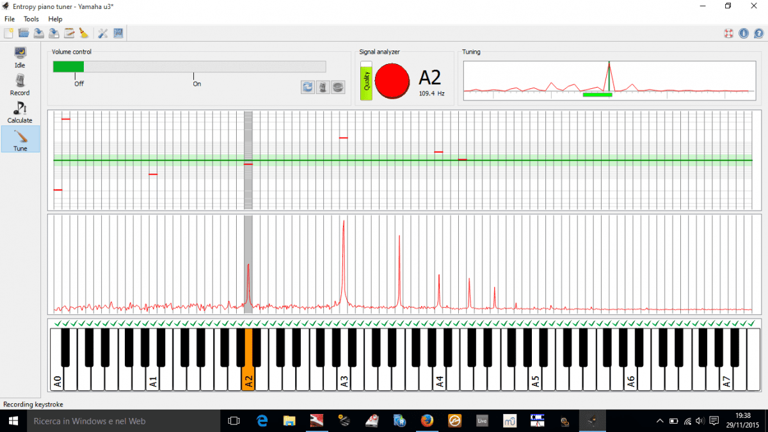This screenshot has width=768, height=432.
Task: Toggle the green checkmark above the A2 key
Action: 248,323
